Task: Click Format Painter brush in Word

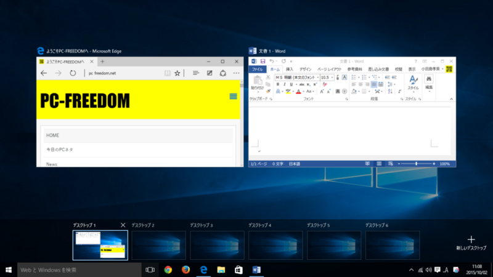Action: 268,91
